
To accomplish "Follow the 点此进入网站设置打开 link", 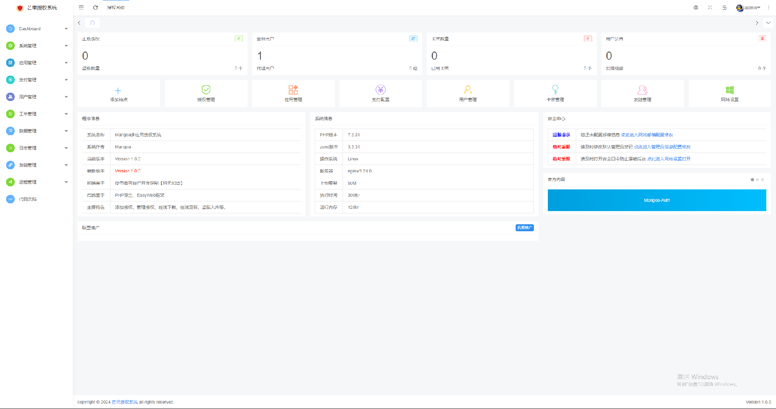I will (669, 159).
